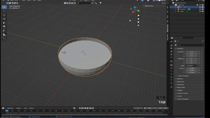Image resolution: width=210 pixels, height=118 pixels.
Task: Expand the Motion Paths panel
Action: click(x=181, y=88)
